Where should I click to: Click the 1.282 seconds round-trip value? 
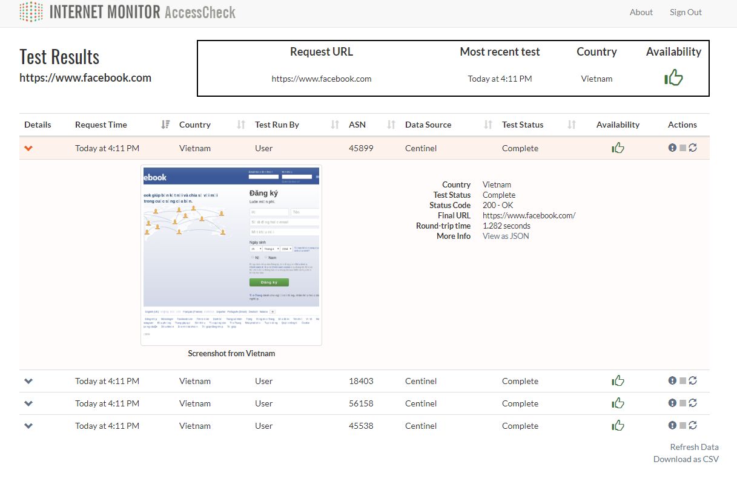[x=506, y=226]
